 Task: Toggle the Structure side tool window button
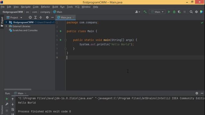click(x=2, y=110)
